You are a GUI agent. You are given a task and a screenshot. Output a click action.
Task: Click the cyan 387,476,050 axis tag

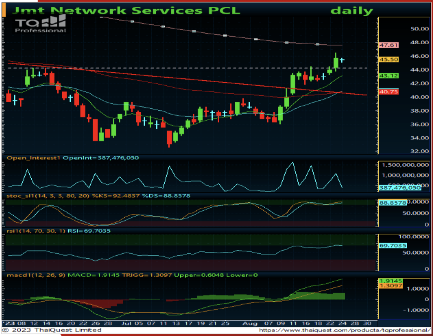400,188
